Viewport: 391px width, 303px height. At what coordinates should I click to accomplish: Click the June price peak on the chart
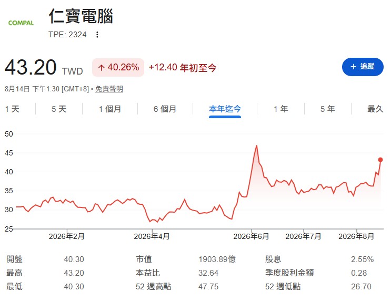pyautogui.click(x=256, y=146)
